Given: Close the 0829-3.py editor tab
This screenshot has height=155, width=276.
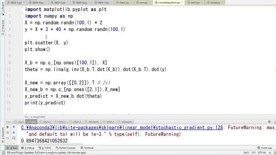Looking at the screenshot, I should click(x=24, y=3).
